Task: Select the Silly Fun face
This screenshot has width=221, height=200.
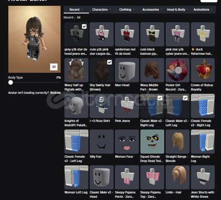Action: (101, 142)
